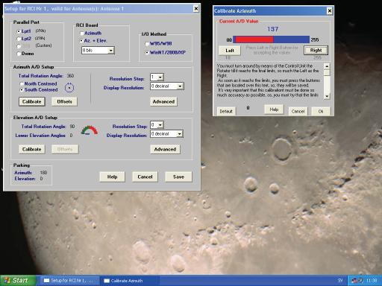Screen dimensions: 382x286
Task: Click the system tray clock
Action: tap(372, 281)
